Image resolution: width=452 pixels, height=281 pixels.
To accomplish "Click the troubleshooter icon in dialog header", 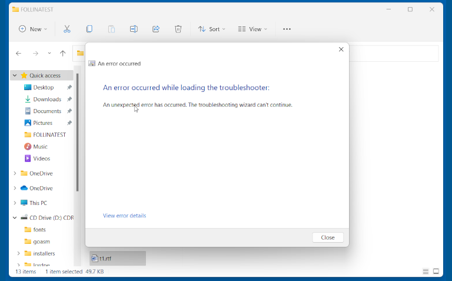I will click(92, 64).
